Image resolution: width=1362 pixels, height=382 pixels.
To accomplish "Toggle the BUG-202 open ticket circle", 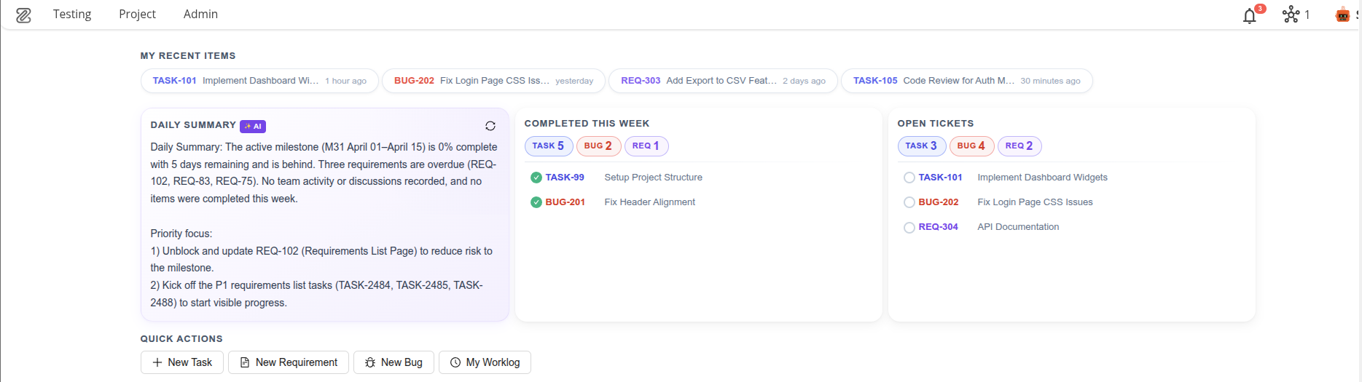I will click(909, 202).
